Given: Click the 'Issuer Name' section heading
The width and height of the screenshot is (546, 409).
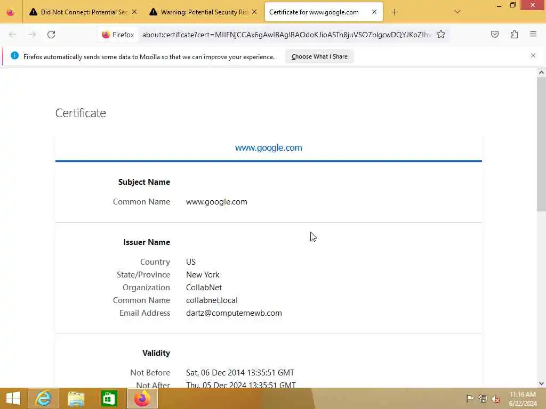Looking at the screenshot, I should click(x=147, y=242).
